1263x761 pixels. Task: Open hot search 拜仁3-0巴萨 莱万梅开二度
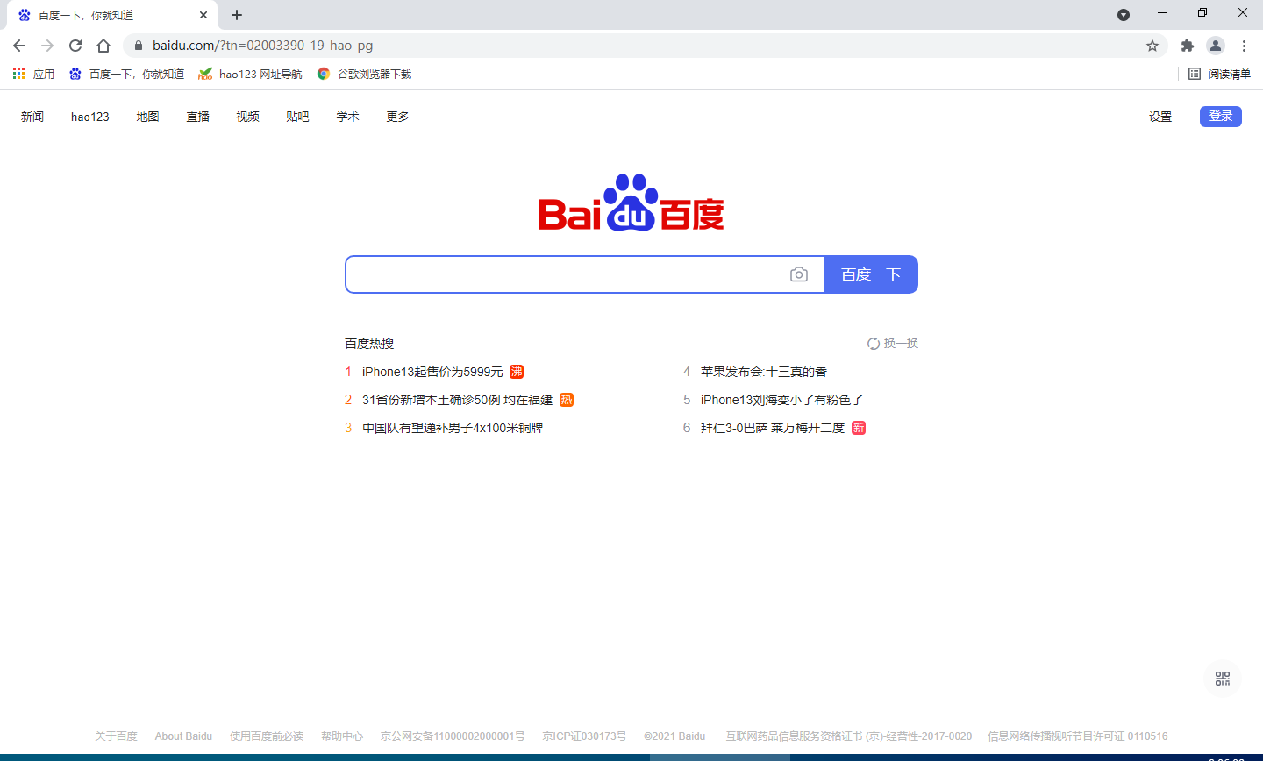(x=773, y=428)
